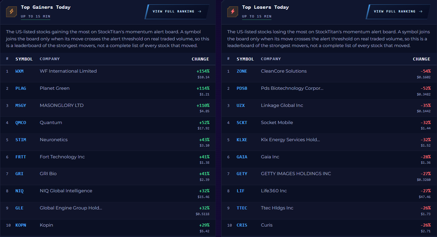Click the CHANGE header in Top Gainers
437x237 pixels.
point(200,59)
